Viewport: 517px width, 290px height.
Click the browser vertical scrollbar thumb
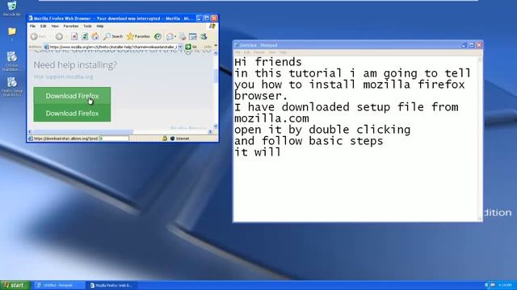[x=216, y=77]
